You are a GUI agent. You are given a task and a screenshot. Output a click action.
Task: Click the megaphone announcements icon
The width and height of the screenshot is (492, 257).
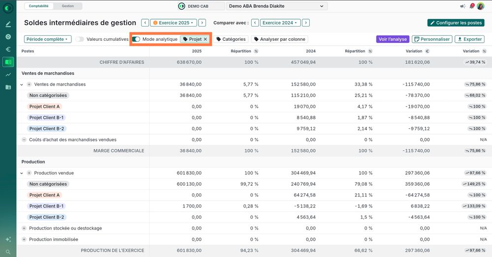pos(463,6)
